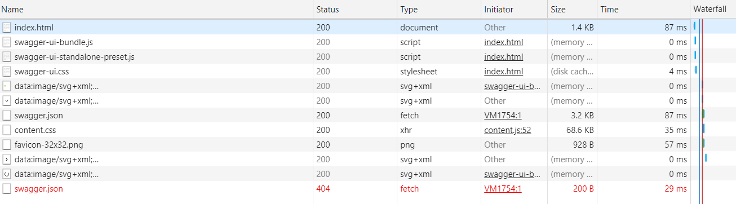
Task: Select the swagger-ui-bundle.js request
Action: pyautogui.click(x=54, y=42)
